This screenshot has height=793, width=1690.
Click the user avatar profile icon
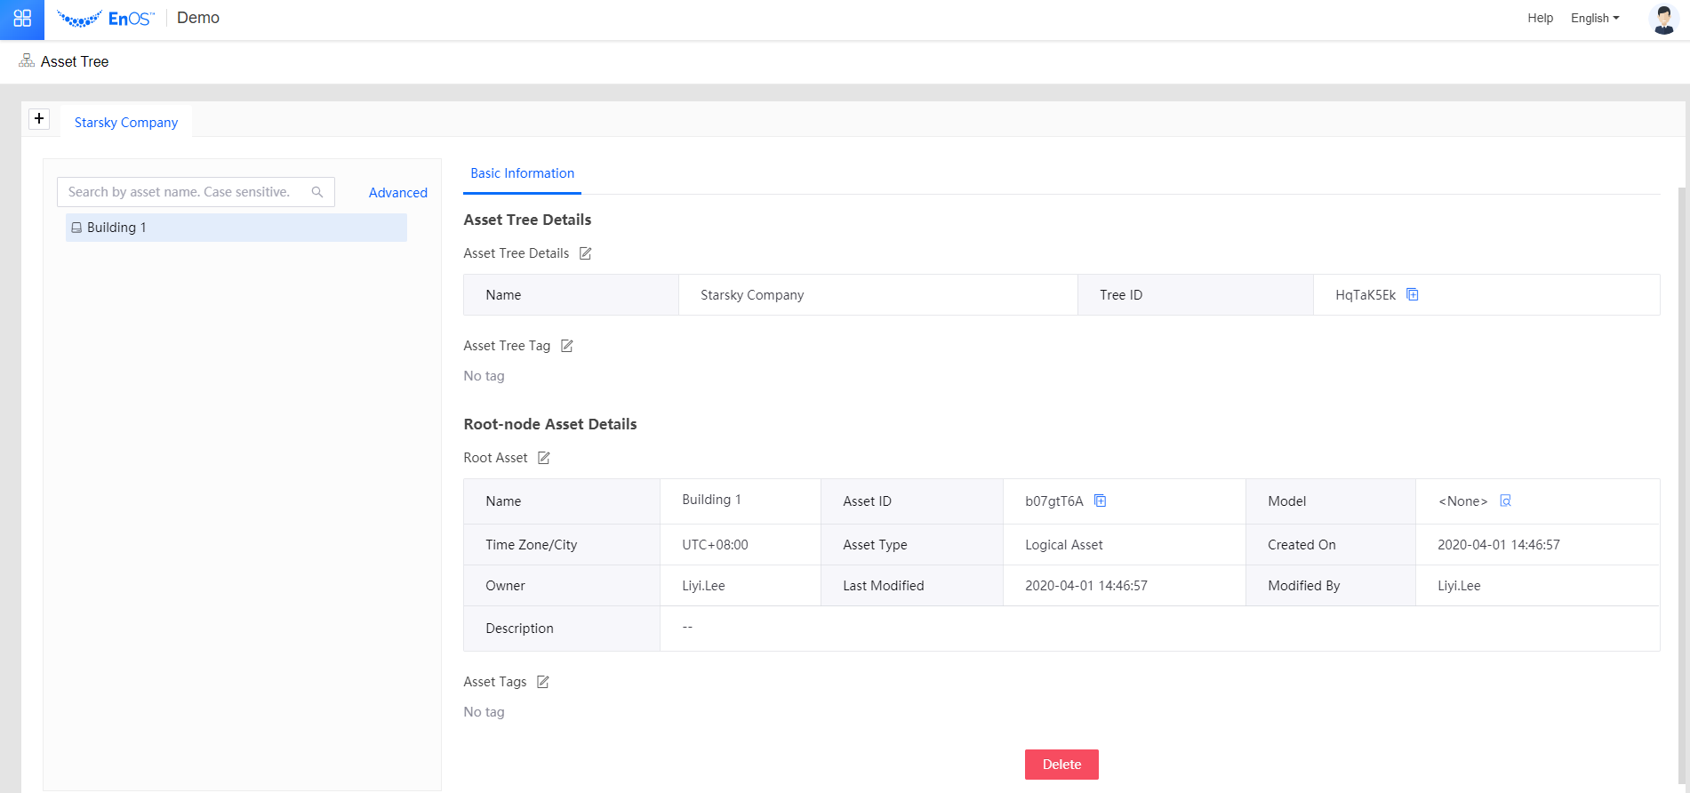(1662, 19)
